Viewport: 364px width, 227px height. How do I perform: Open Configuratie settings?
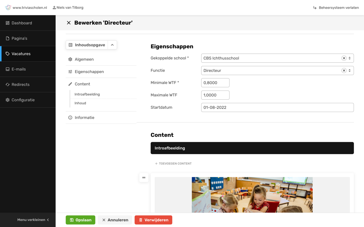tap(23, 100)
